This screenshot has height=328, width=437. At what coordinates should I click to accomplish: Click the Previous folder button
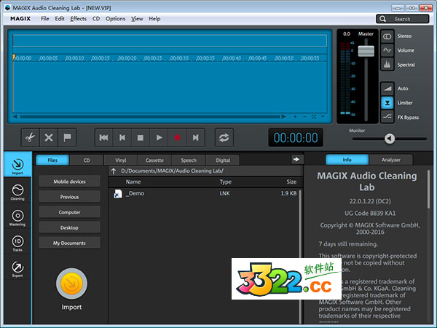click(69, 197)
